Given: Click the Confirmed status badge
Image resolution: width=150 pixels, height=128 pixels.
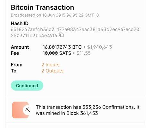Looking at the screenshot, I should pyautogui.click(x=27, y=85).
